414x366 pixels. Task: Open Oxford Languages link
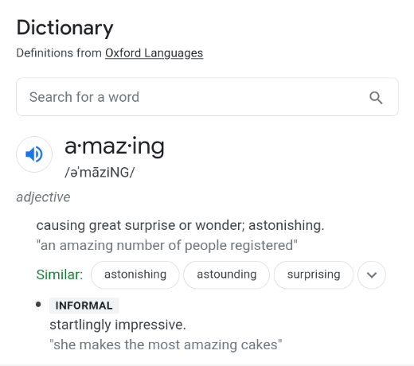click(x=154, y=53)
